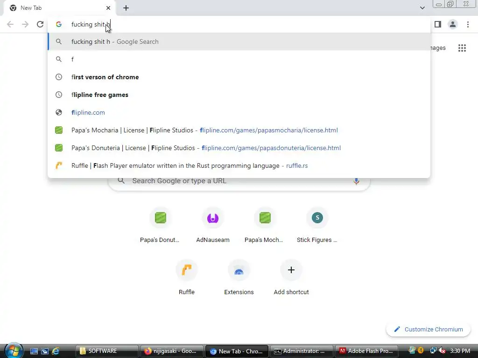478x358 pixels.
Task: Choose the 'flipline free games' suggestion
Action: click(x=239, y=95)
